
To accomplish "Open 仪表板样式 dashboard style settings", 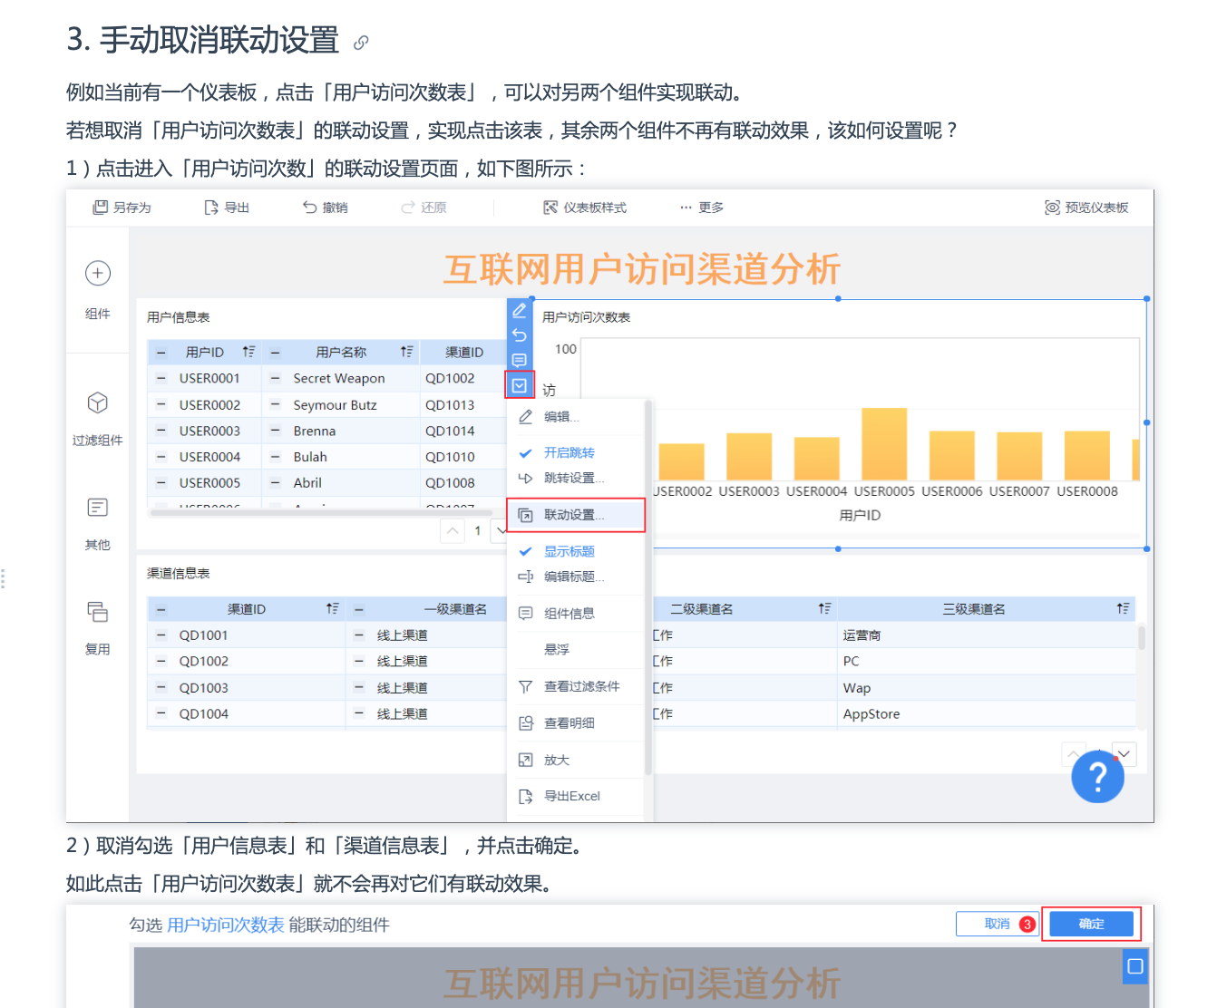I will click(x=585, y=208).
